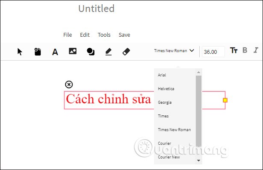Select the shapes tool icon

point(91,52)
